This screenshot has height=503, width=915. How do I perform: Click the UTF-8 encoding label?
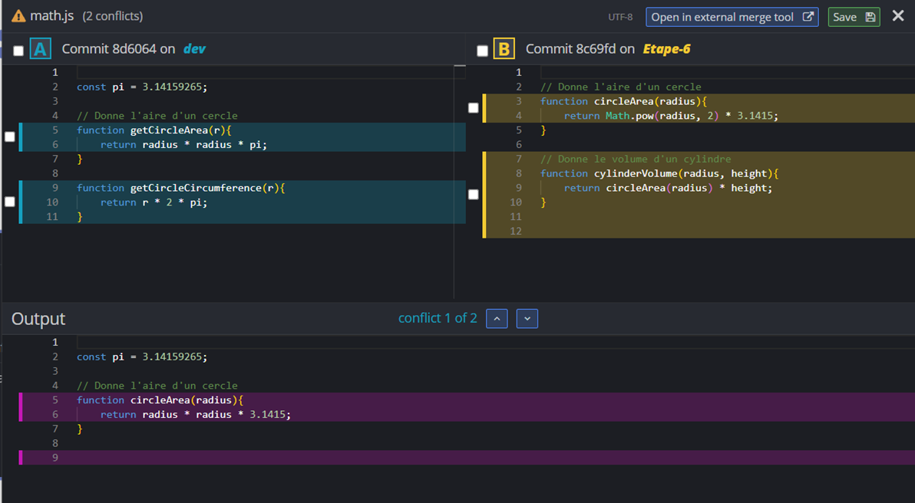(x=620, y=18)
